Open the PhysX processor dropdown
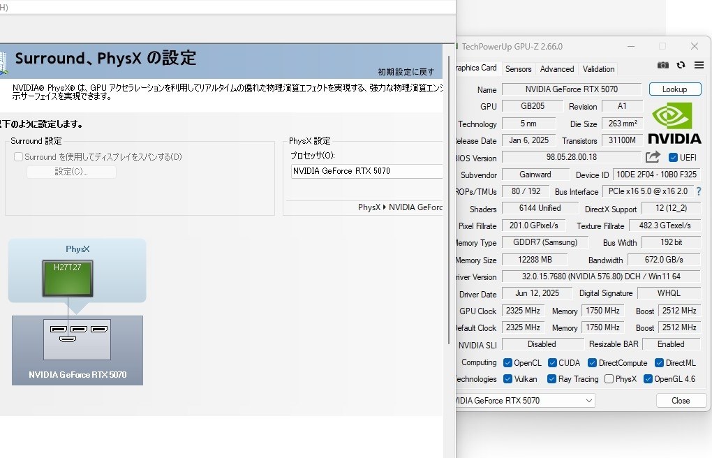Viewport: 712px width, 458px height. [367, 171]
